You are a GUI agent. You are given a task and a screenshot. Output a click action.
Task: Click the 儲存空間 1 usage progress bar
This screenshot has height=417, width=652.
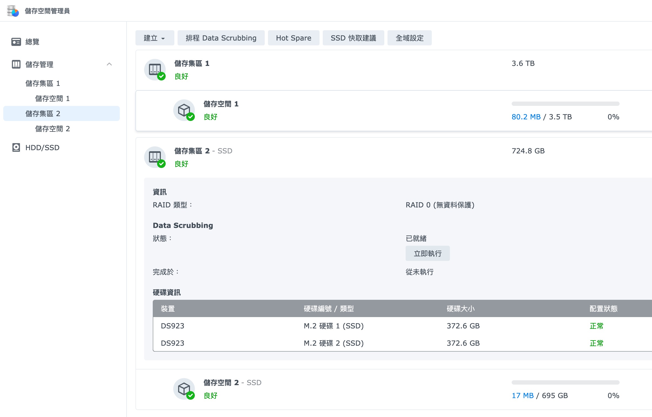[565, 104]
